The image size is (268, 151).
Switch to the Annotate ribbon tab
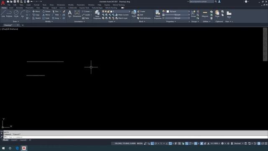pyautogui.click(x=19, y=8)
